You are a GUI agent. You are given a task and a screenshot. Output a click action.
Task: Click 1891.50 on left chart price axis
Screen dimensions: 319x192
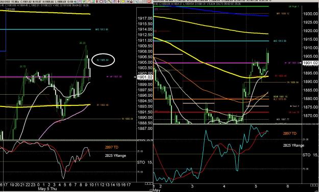pyautogui.click(x=145, y=112)
